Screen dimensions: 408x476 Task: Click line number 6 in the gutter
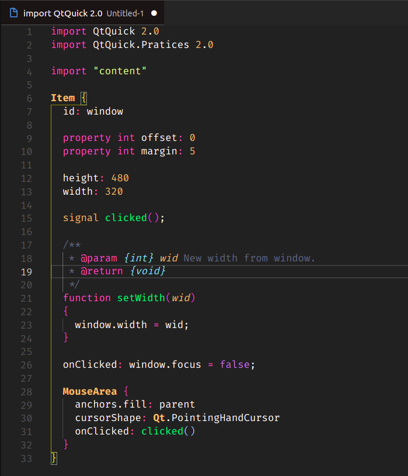tap(29, 98)
